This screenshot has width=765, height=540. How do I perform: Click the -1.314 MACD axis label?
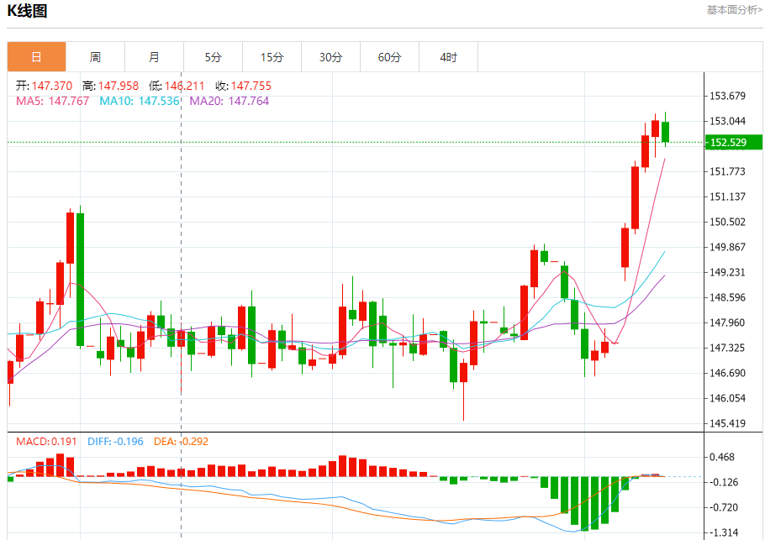[723, 532]
